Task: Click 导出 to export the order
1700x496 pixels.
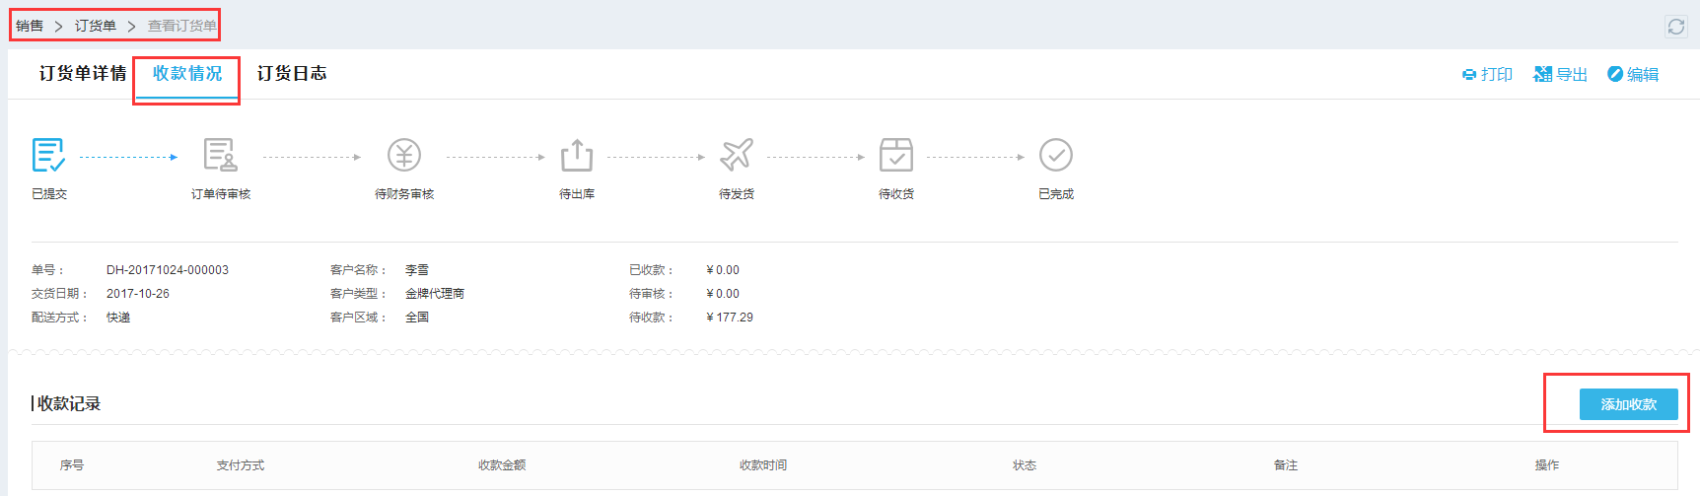Action: click(1561, 75)
